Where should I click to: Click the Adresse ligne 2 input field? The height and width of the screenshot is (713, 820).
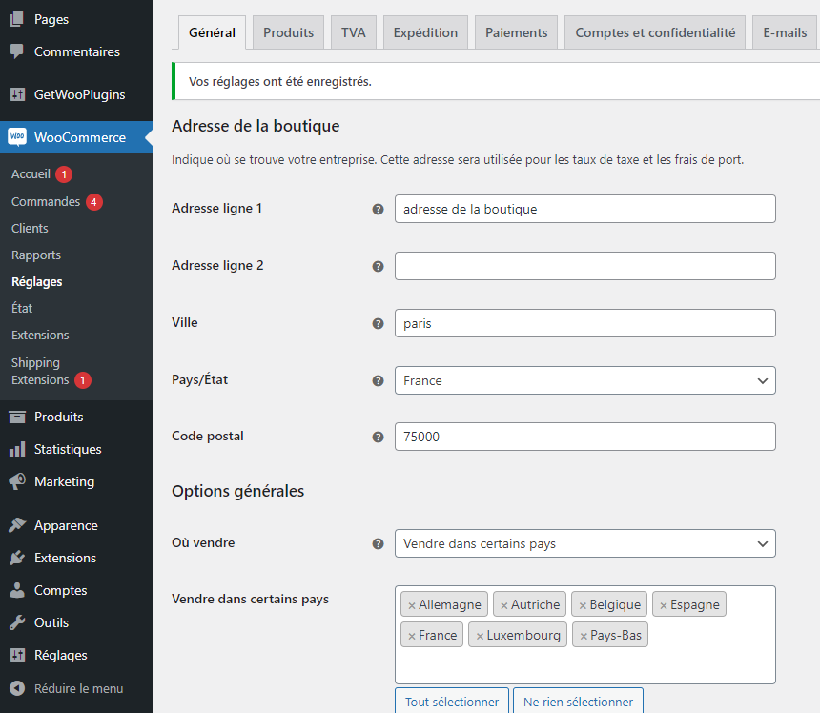pyautogui.click(x=584, y=266)
